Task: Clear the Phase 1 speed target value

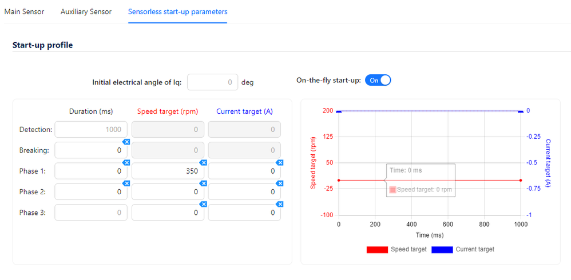Action: 203,162
